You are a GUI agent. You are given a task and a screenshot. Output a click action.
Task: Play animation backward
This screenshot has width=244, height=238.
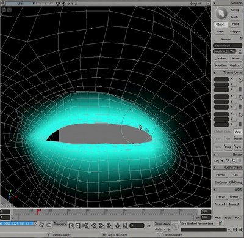point(93,225)
